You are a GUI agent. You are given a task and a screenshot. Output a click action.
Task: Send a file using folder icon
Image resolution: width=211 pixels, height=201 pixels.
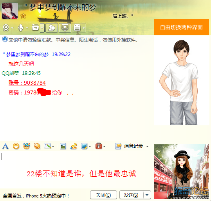tap(35, 27)
